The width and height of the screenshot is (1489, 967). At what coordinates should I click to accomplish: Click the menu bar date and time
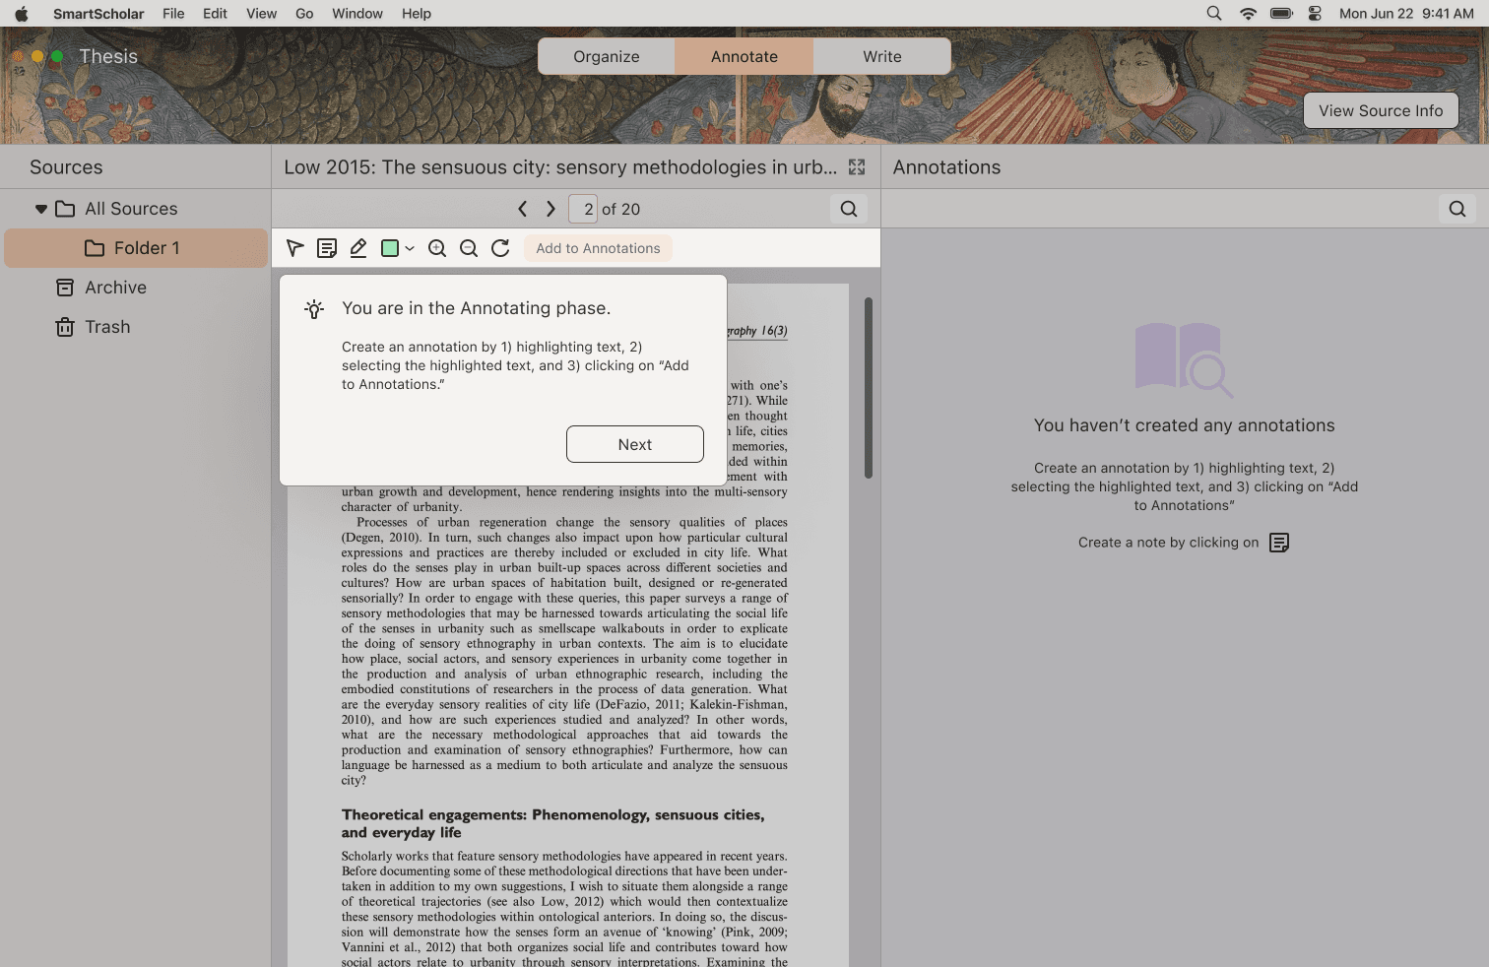[1406, 14]
